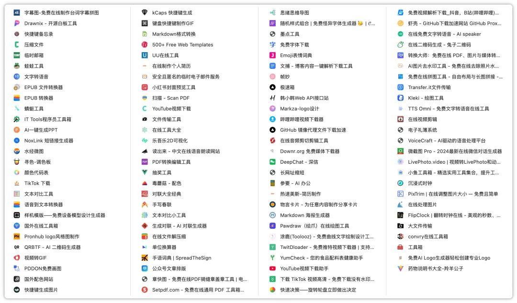The width and height of the screenshot is (517, 303).
Task: Click the DeepChat - 深信 icon
Action: (272, 162)
